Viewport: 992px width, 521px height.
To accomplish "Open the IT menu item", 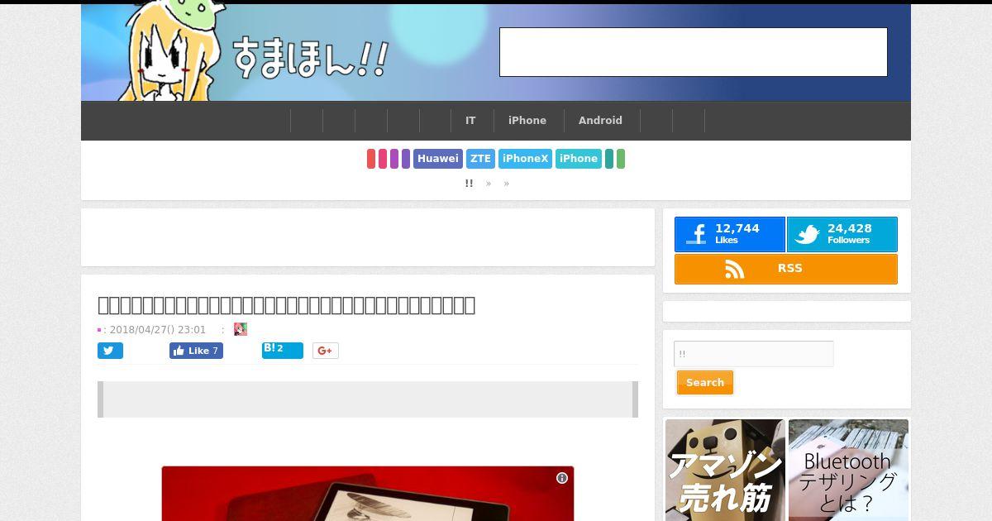I will click(x=470, y=121).
